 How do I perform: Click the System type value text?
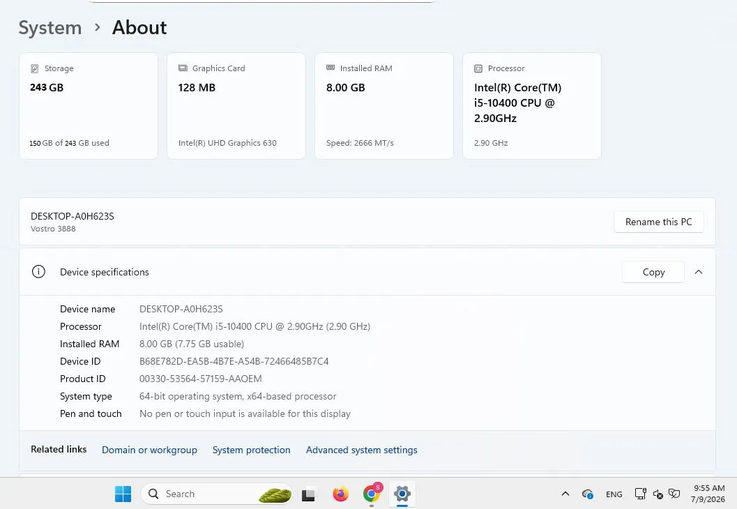click(238, 396)
